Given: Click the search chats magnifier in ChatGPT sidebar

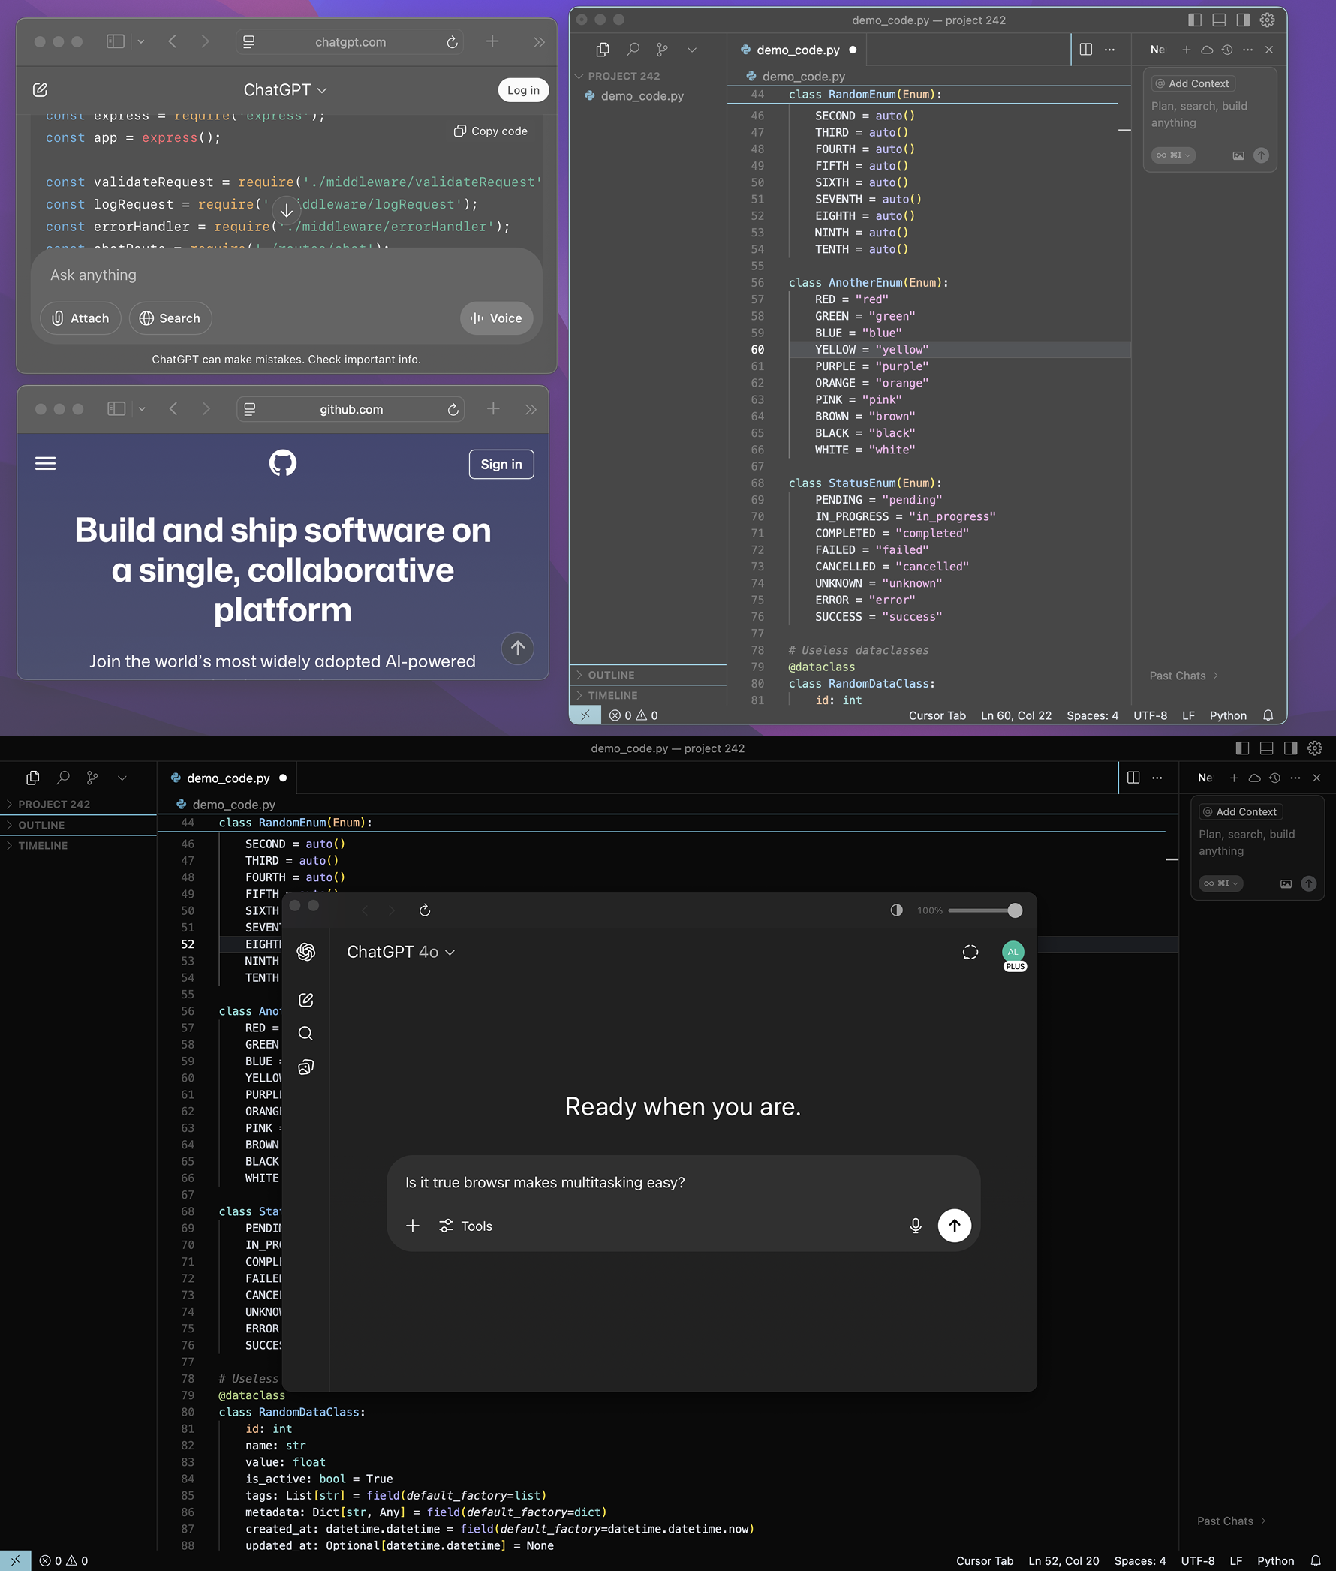Looking at the screenshot, I should coord(306,1033).
